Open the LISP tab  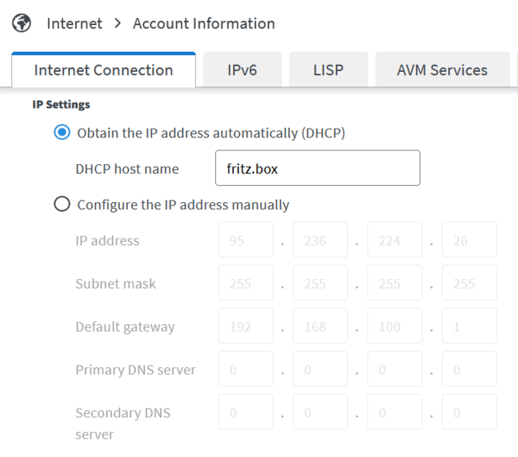[328, 70]
